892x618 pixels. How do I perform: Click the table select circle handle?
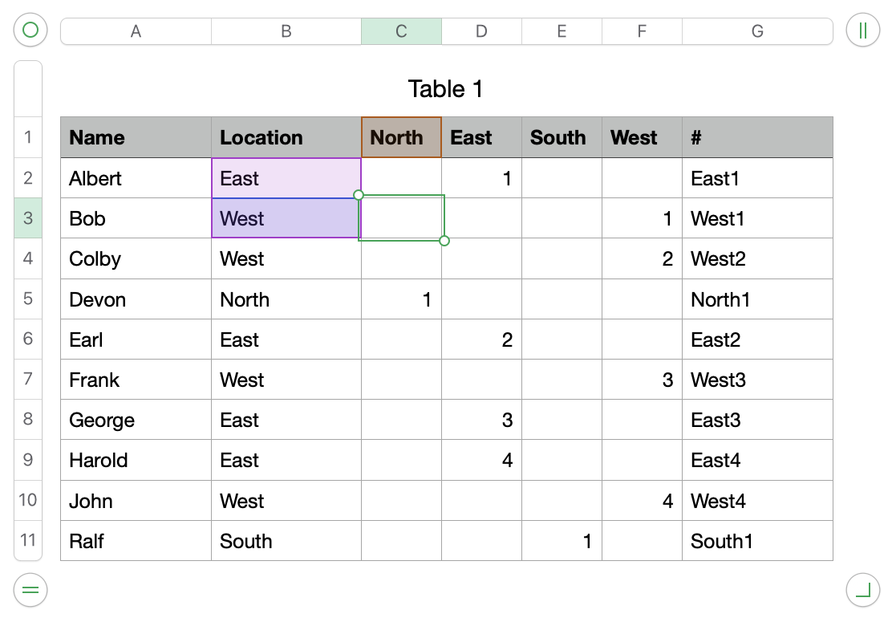(x=30, y=30)
